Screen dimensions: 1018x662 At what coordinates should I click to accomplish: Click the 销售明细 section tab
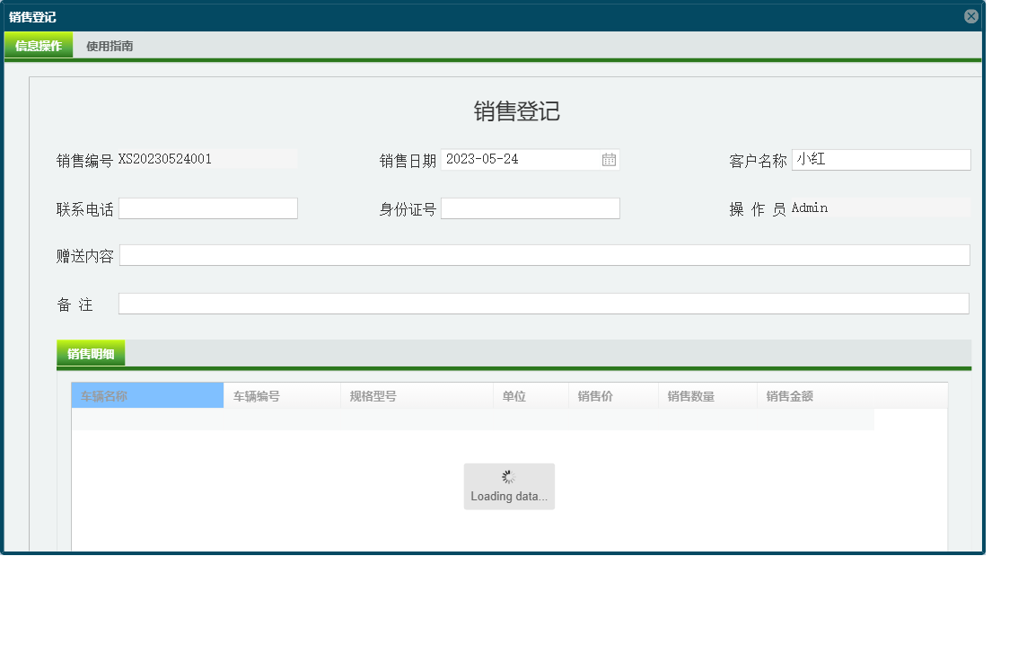pos(89,352)
